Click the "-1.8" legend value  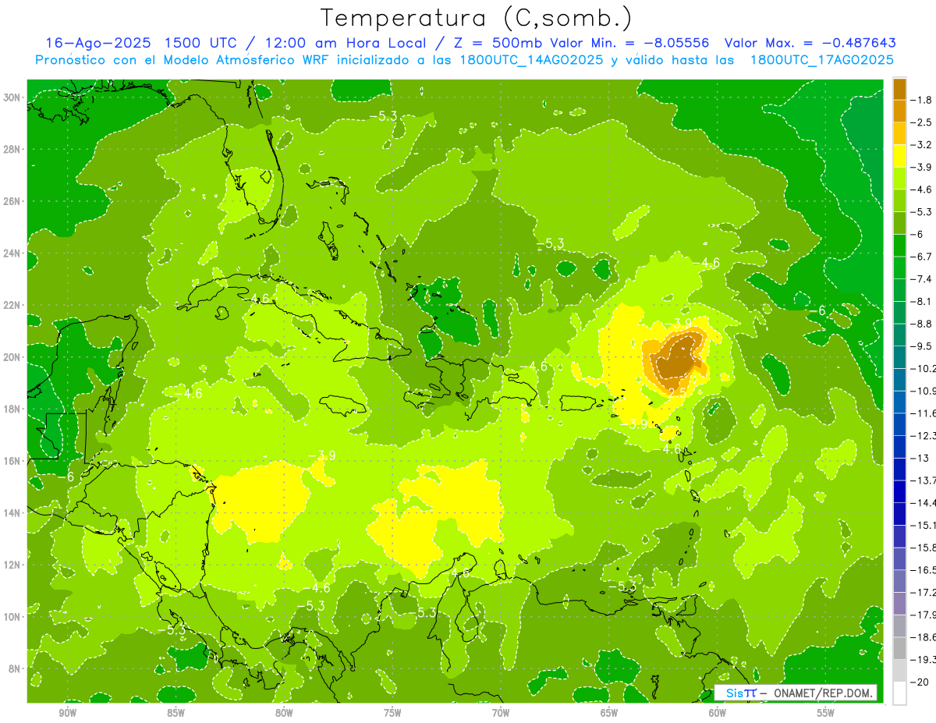click(x=921, y=100)
